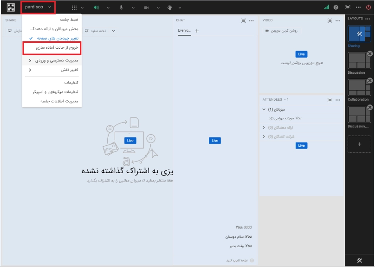Expand the شرکت کنندگان (0) participants group
The image size is (375, 267).
pos(264,137)
